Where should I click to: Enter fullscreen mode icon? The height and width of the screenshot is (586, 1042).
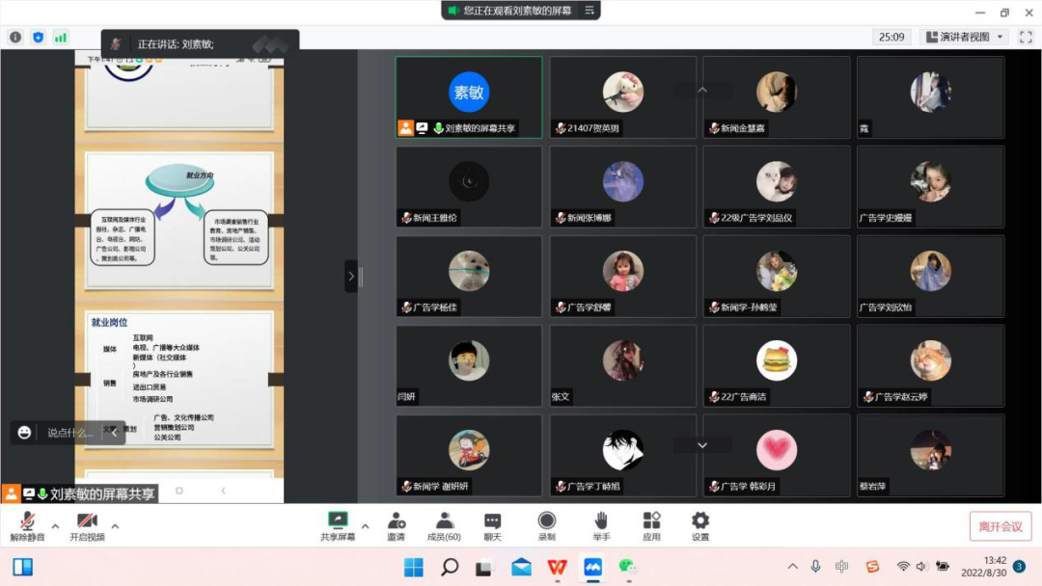pos(1026,38)
